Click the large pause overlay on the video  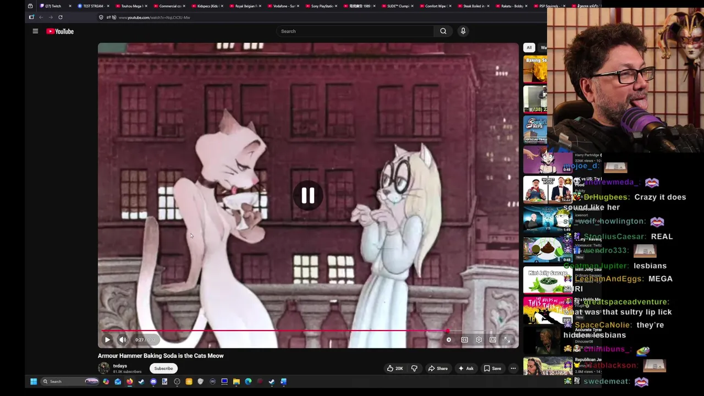(x=308, y=196)
